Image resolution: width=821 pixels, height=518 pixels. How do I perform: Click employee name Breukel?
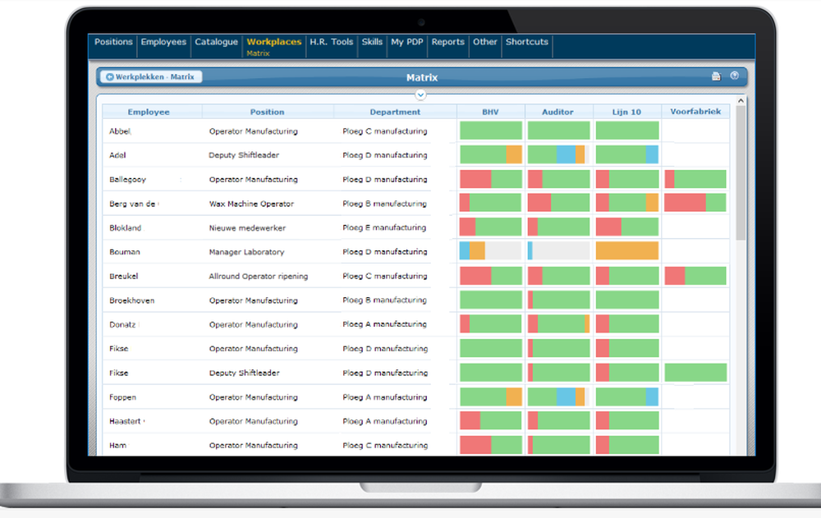(124, 276)
